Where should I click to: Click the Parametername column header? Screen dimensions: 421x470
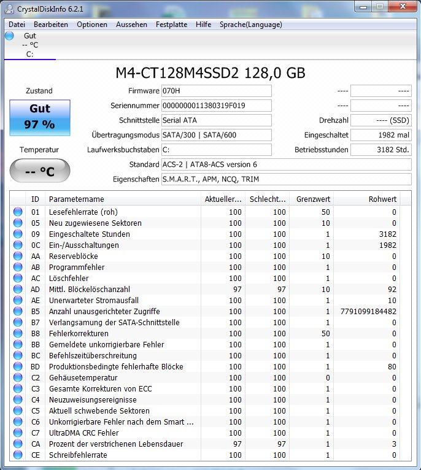point(123,199)
